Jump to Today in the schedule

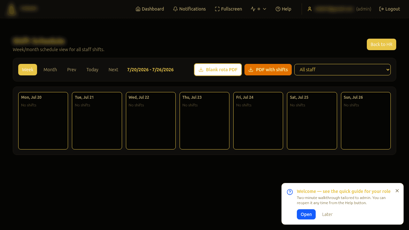92,70
